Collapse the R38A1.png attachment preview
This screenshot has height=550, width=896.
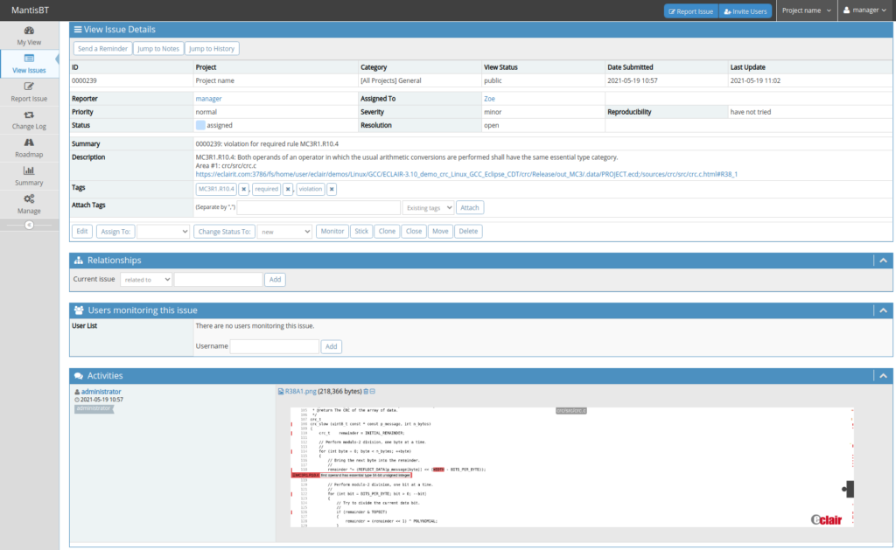coord(373,392)
